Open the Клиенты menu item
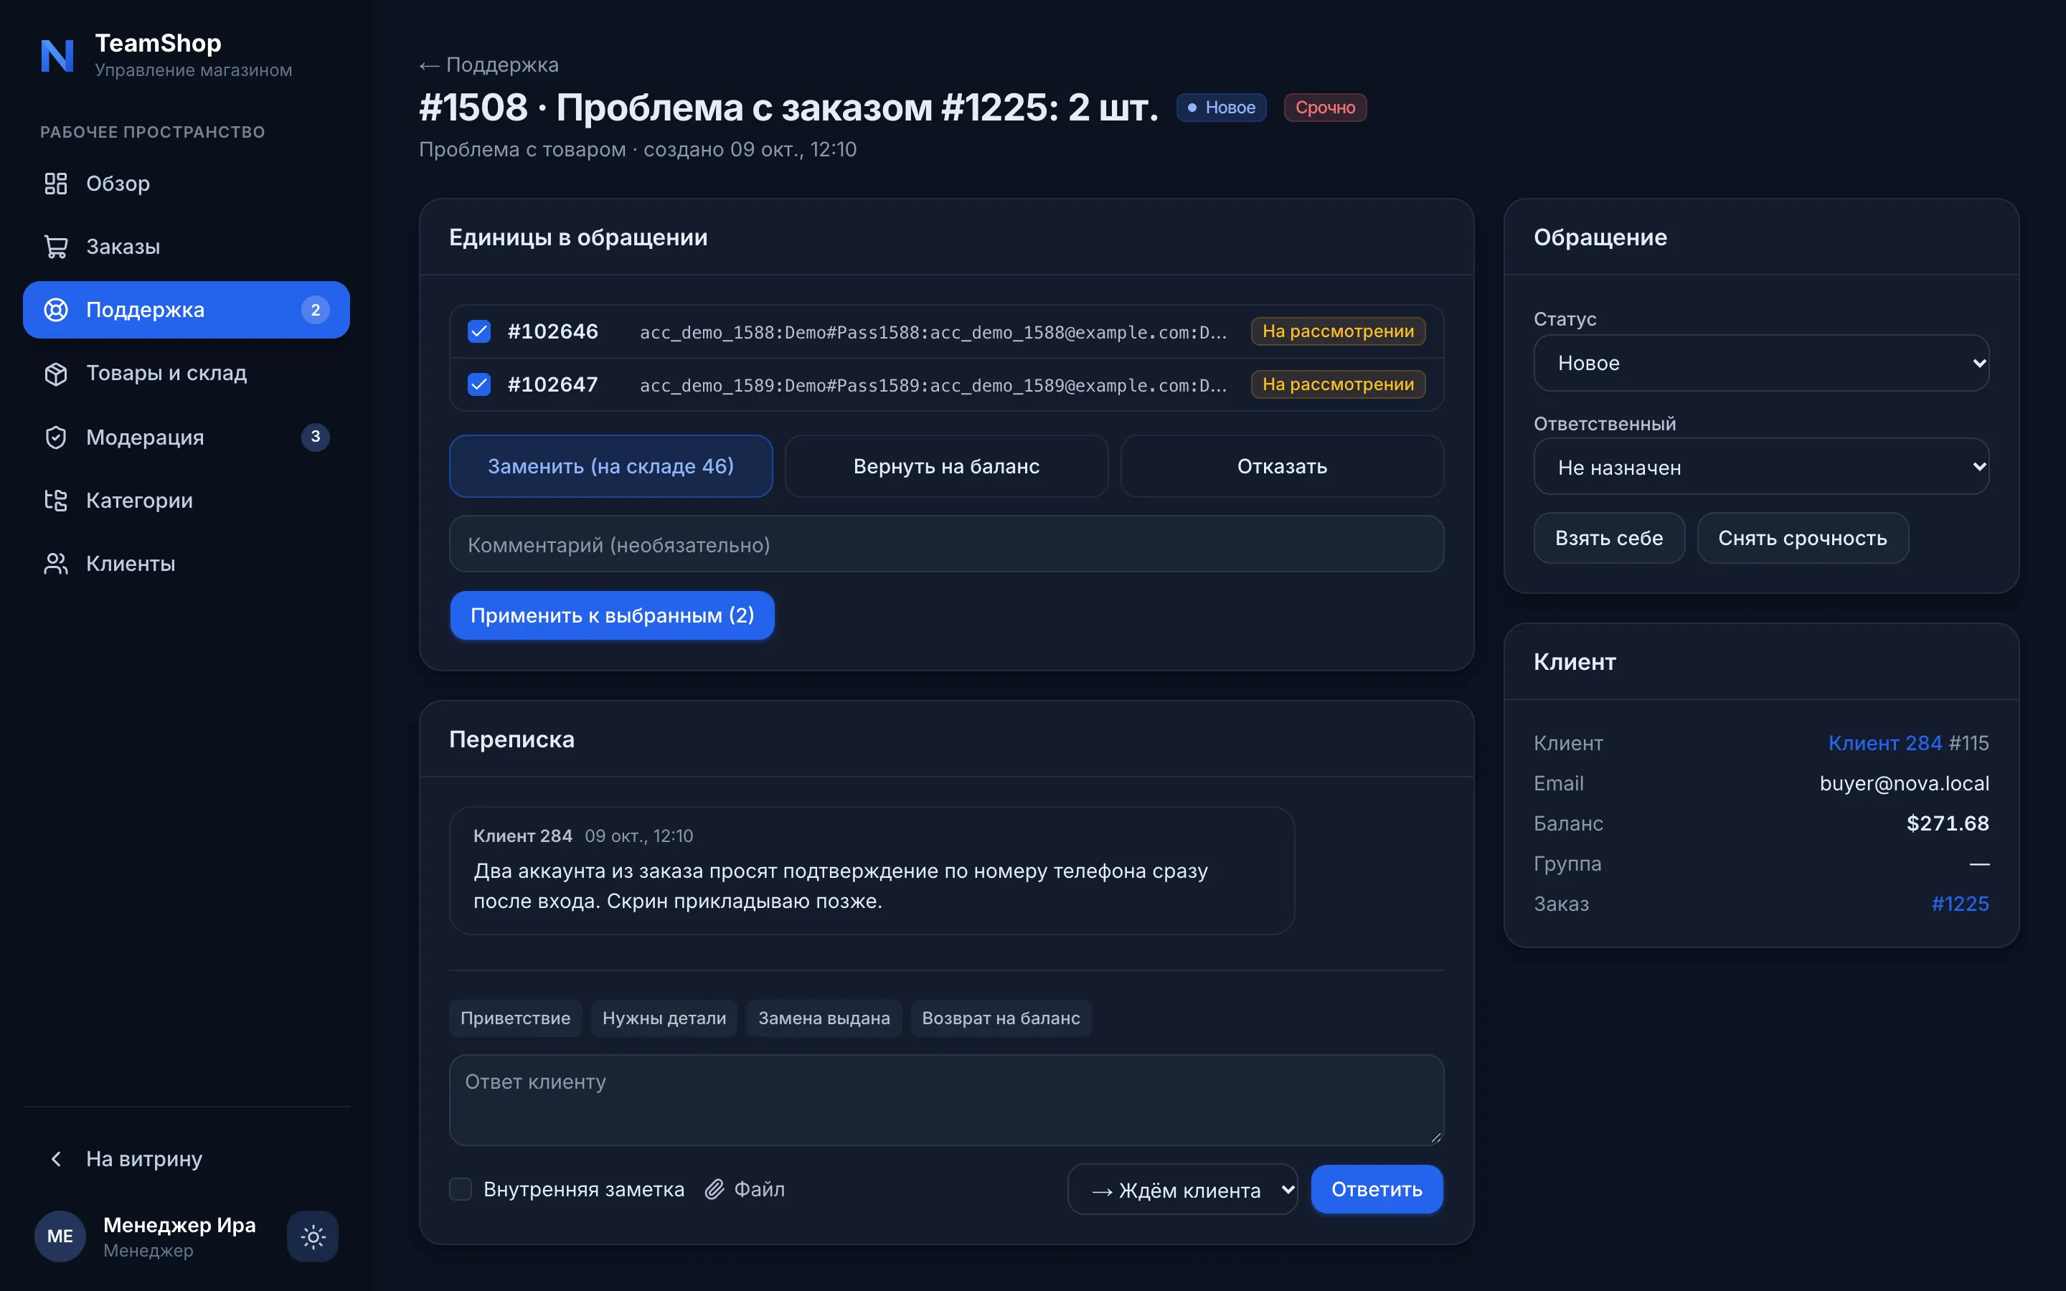 click(x=186, y=564)
